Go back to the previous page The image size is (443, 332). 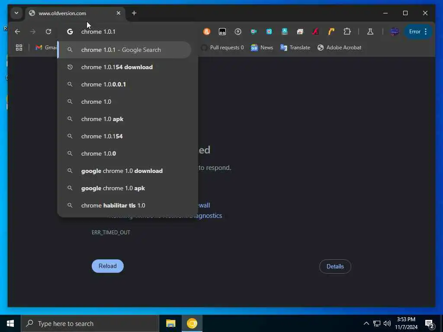coord(17,32)
